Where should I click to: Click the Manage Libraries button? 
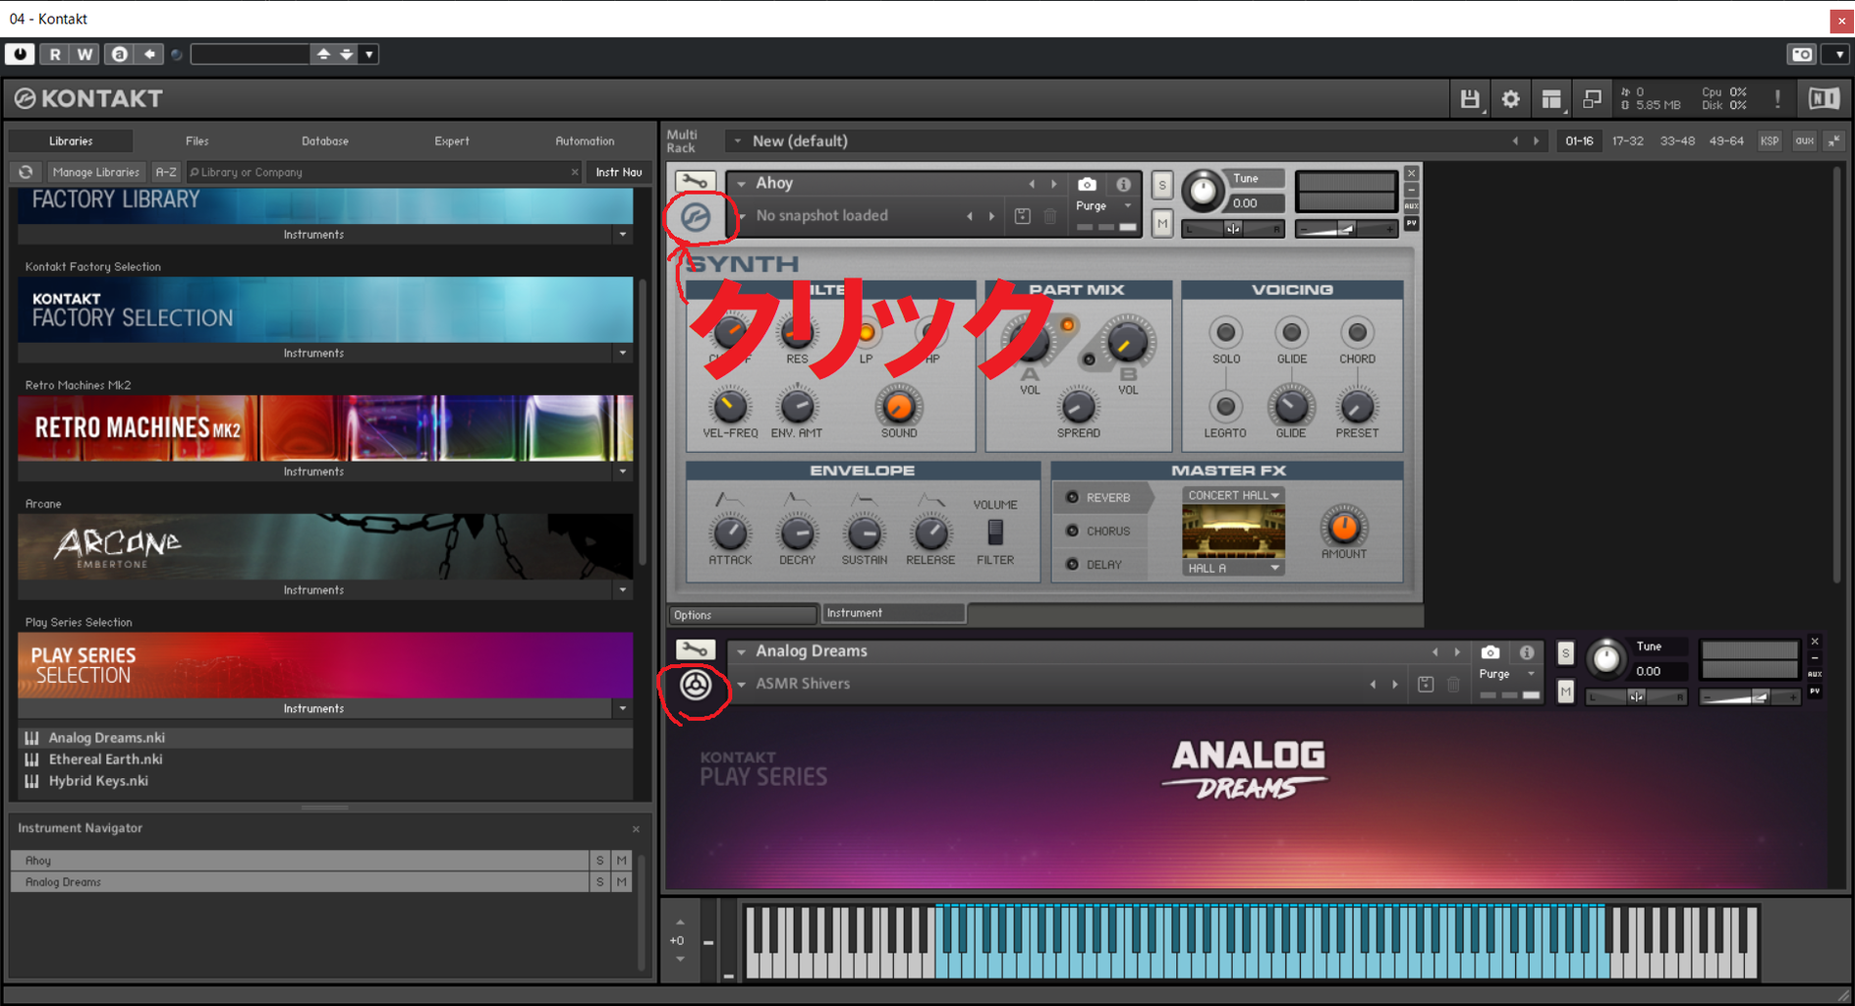[x=96, y=172]
